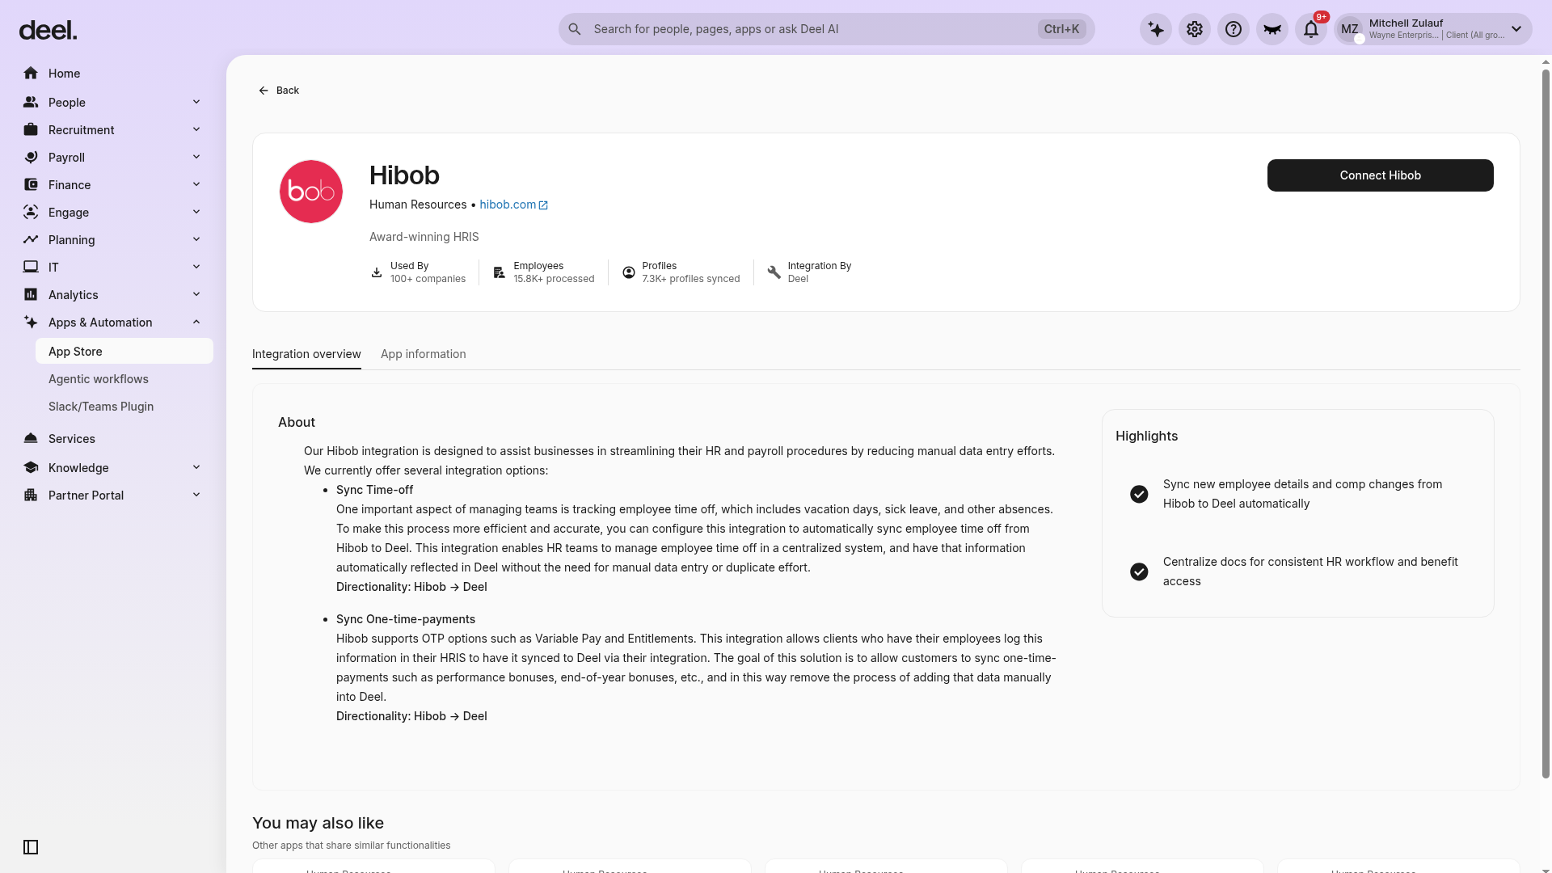
Task: Click the Payroll sidebar icon
Action: [31, 158]
